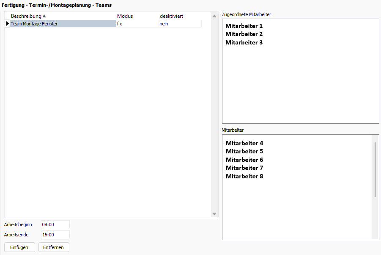Click the table scrollbar up arrow
Screen dimensions: 381x255
(x=214, y=16)
